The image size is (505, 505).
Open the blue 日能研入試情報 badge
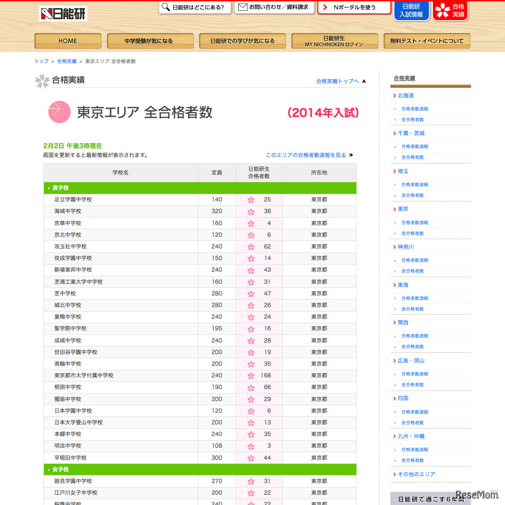click(x=411, y=10)
